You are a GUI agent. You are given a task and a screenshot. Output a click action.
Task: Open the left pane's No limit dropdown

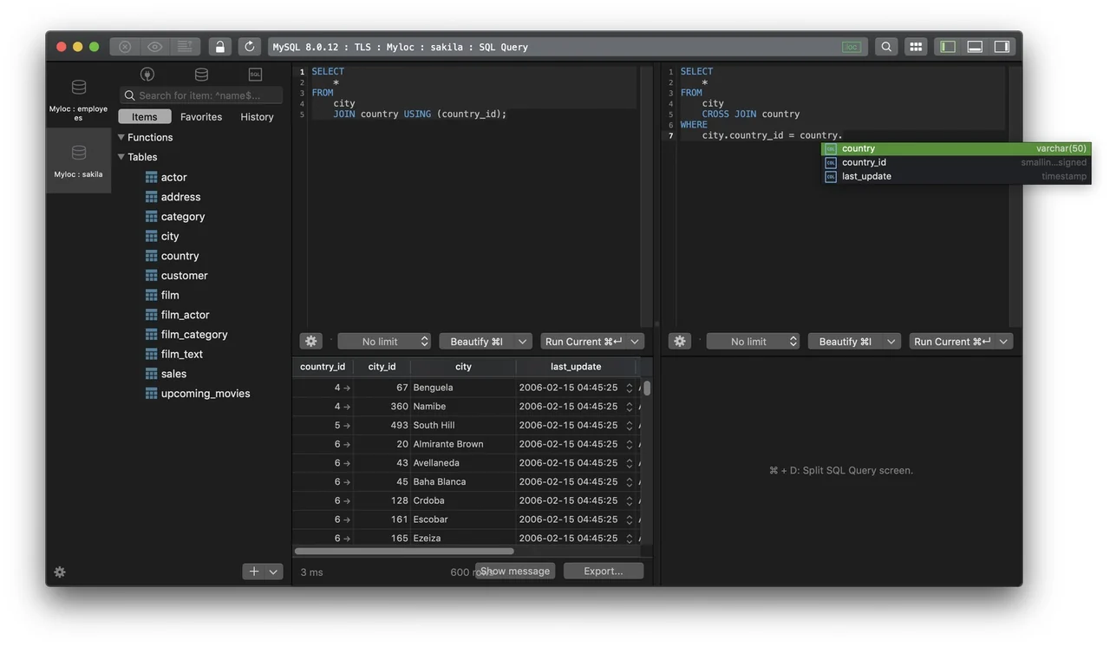pyautogui.click(x=383, y=342)
